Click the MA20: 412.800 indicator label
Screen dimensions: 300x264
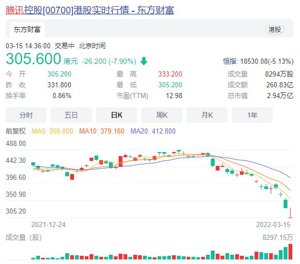click(153, 131)
